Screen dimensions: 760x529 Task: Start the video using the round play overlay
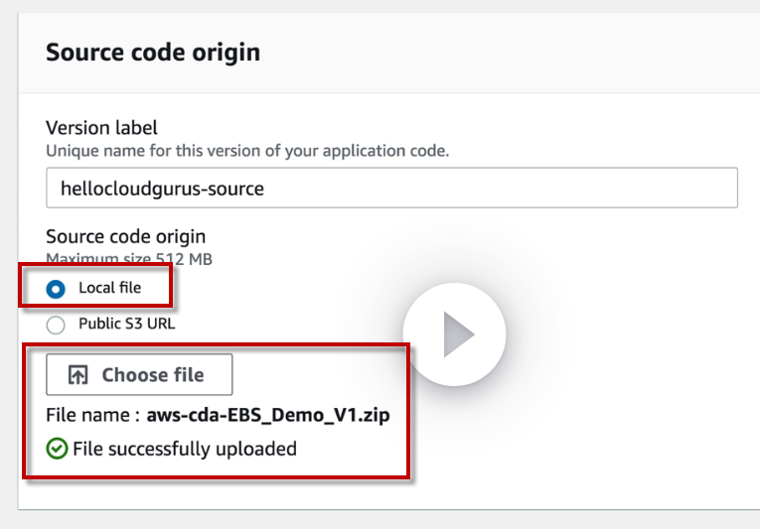click(x=454, y=334)
